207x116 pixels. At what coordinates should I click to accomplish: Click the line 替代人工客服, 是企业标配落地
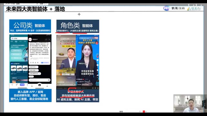click(x=29, y=99)
